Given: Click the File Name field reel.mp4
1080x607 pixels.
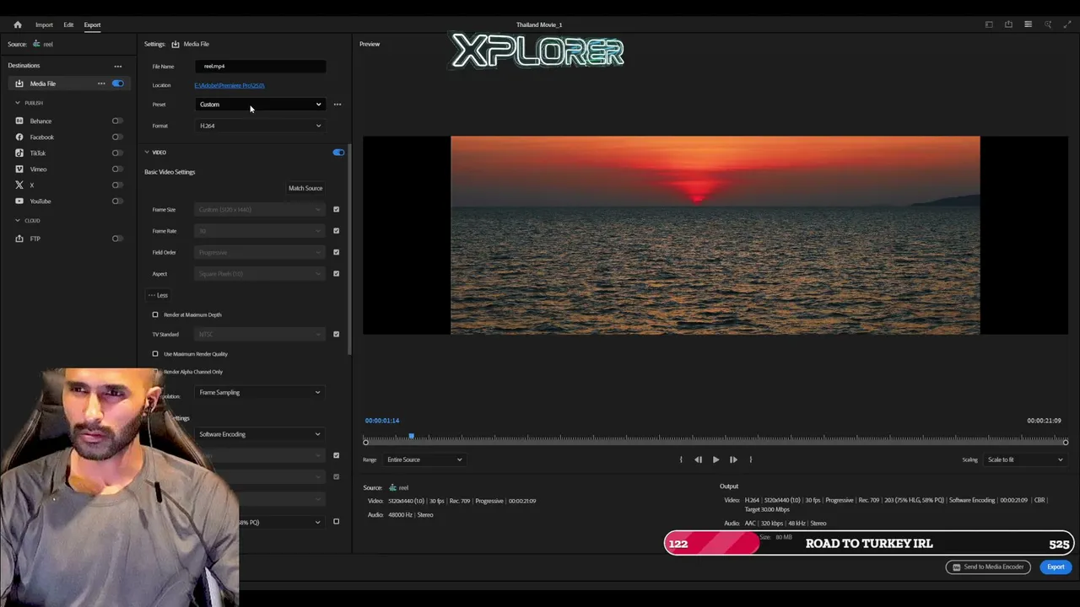Looking at the screenshot, I should point(260,66).
